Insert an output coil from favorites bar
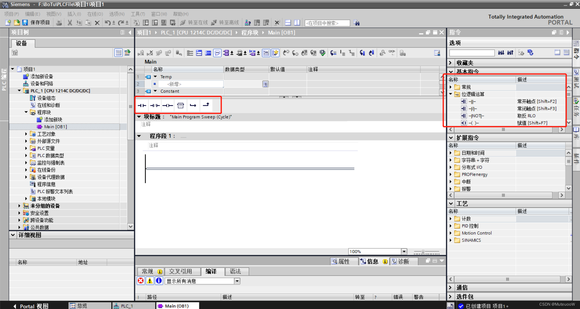 pyautogui.click(x=167, y=105)
